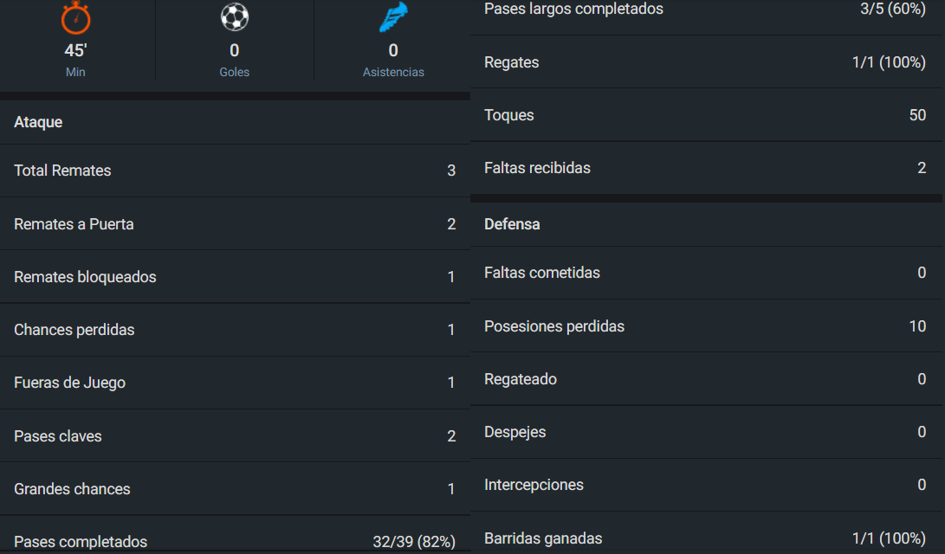
Task: Click the Faltas recibidas row
Action: 706,168
